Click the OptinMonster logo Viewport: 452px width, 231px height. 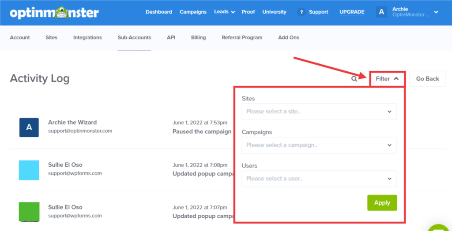click(x=54, y=12)
